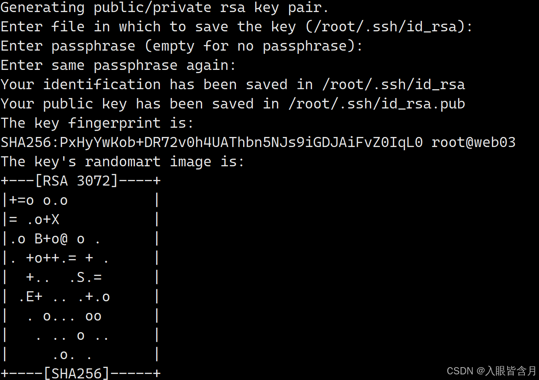Click the [RSA 3072] randomart header
The width and height of the screenshot is (539, 380).
(76, 181)
